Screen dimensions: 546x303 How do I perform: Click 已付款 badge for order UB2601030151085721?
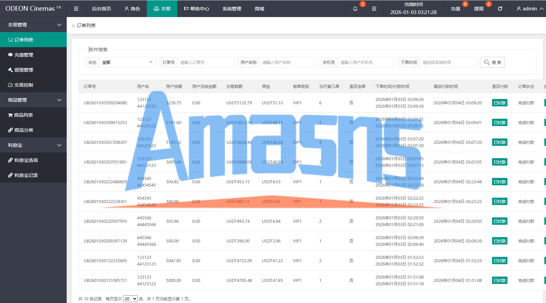499,280
